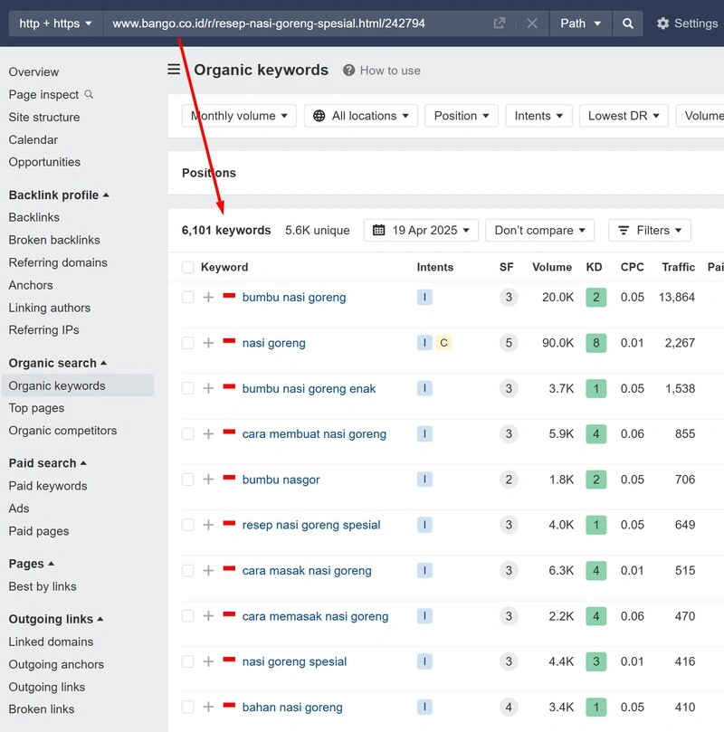
Task: Select the checkbox for bahan nasi goreng
Action: (187, 708)
